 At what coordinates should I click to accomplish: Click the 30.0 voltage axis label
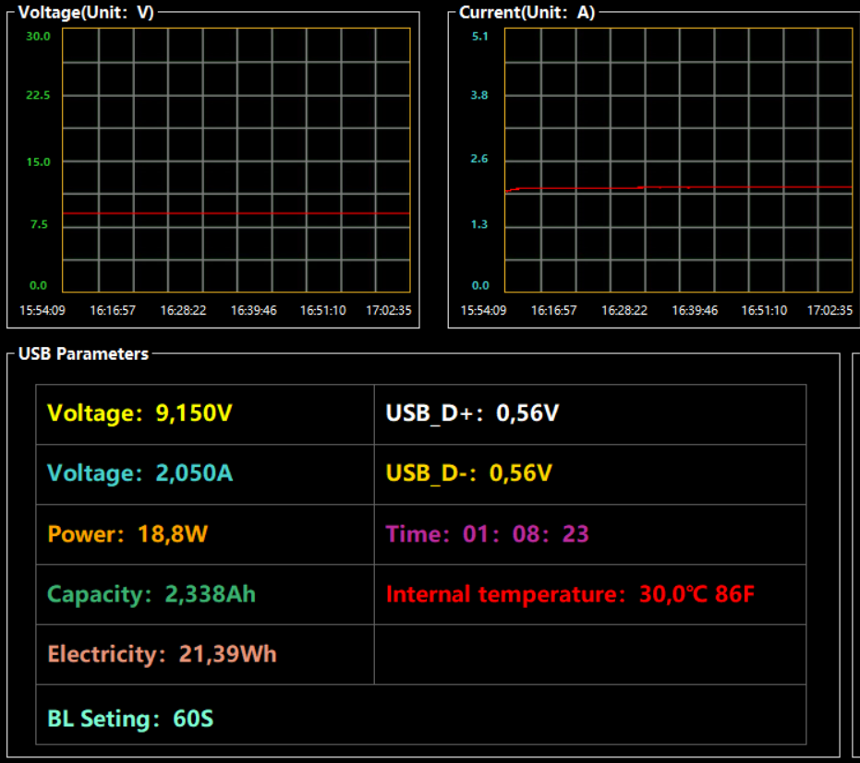38,36
